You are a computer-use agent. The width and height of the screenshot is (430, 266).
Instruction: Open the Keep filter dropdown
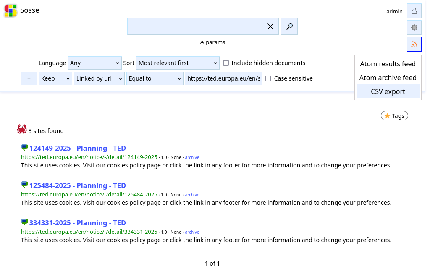[x=55, y=78]
